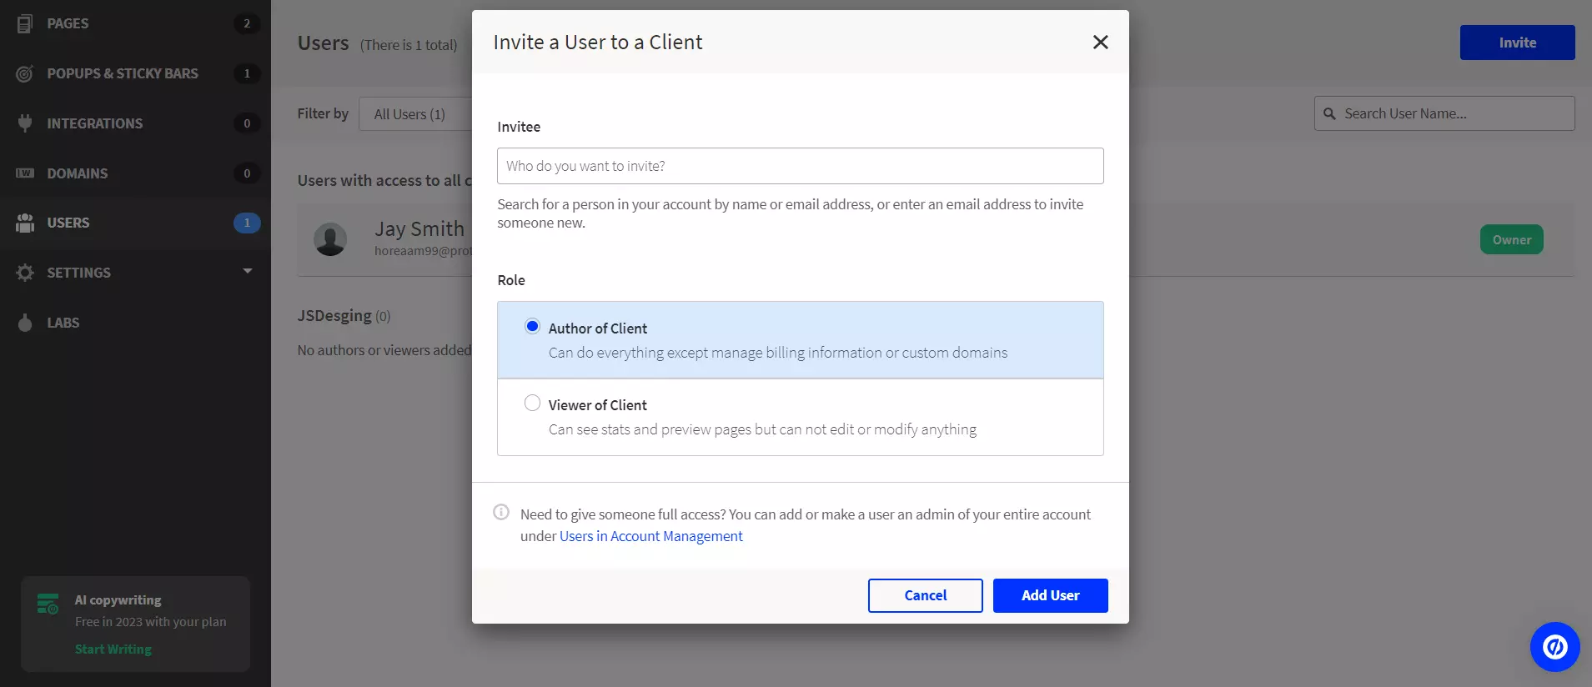
Task: Select the Viewer of Client role
Action: pyautogui.click(x=532, y=404)
